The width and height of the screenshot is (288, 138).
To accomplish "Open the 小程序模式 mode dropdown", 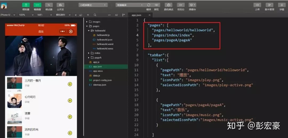I will coord(93,5).
